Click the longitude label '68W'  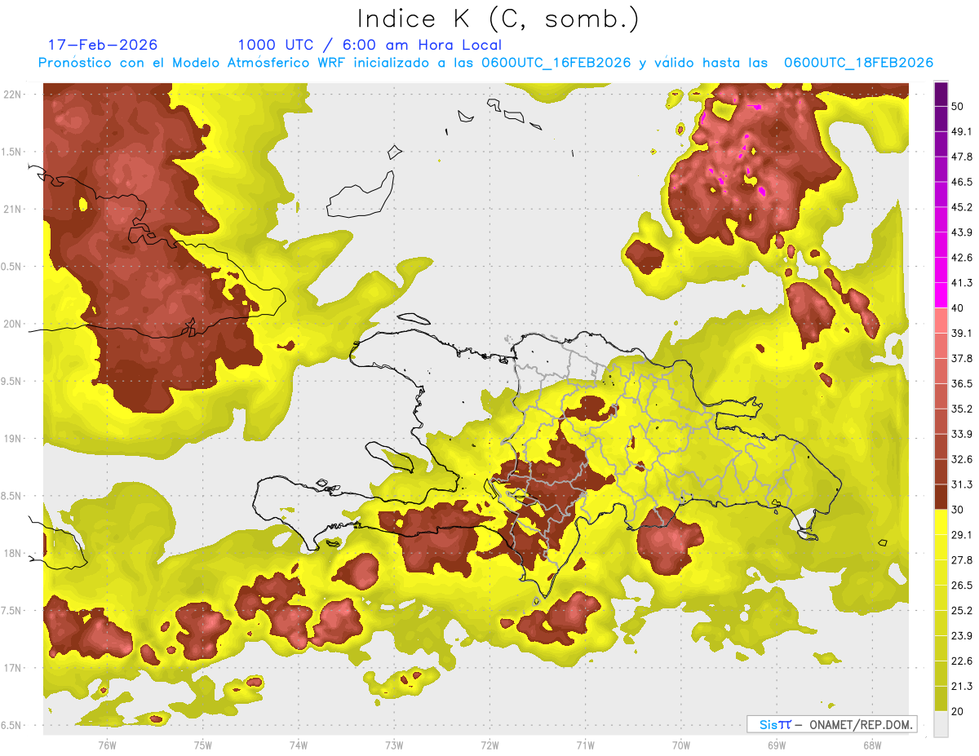point(871,745)
